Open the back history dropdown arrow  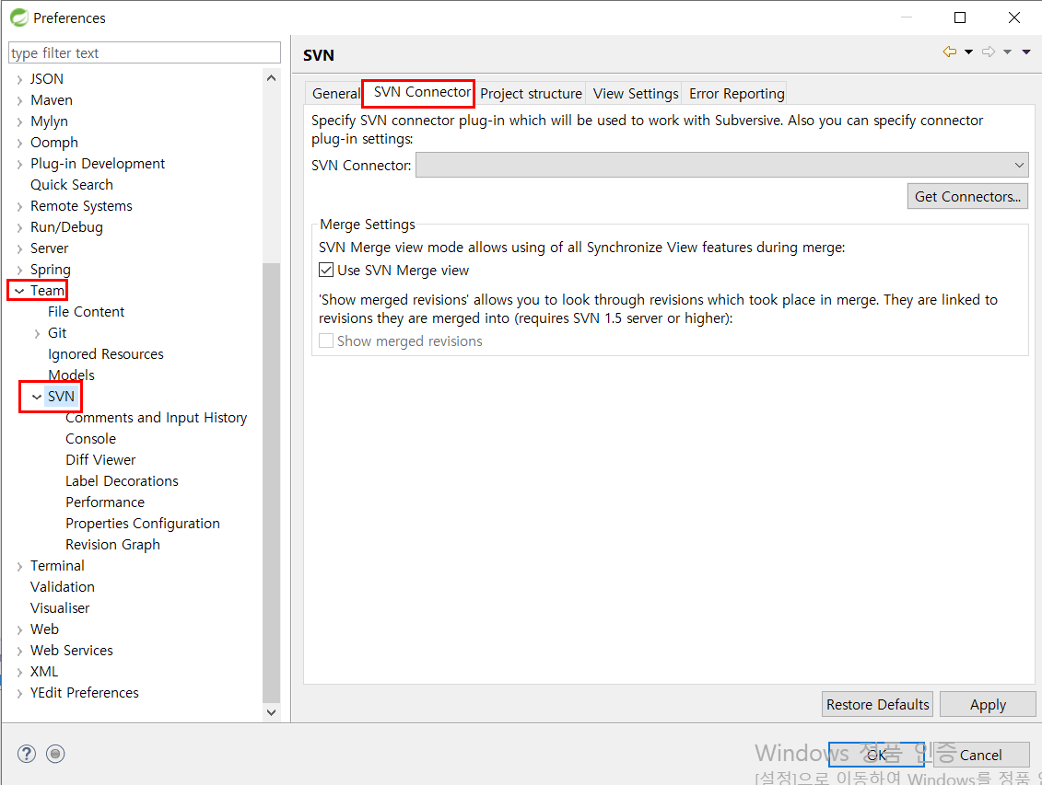[969, 52]
